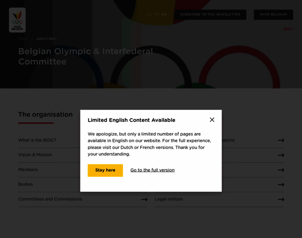Close the Limited English Content dialog
This screenshot has width=302, height=238.
click(212, 120)
